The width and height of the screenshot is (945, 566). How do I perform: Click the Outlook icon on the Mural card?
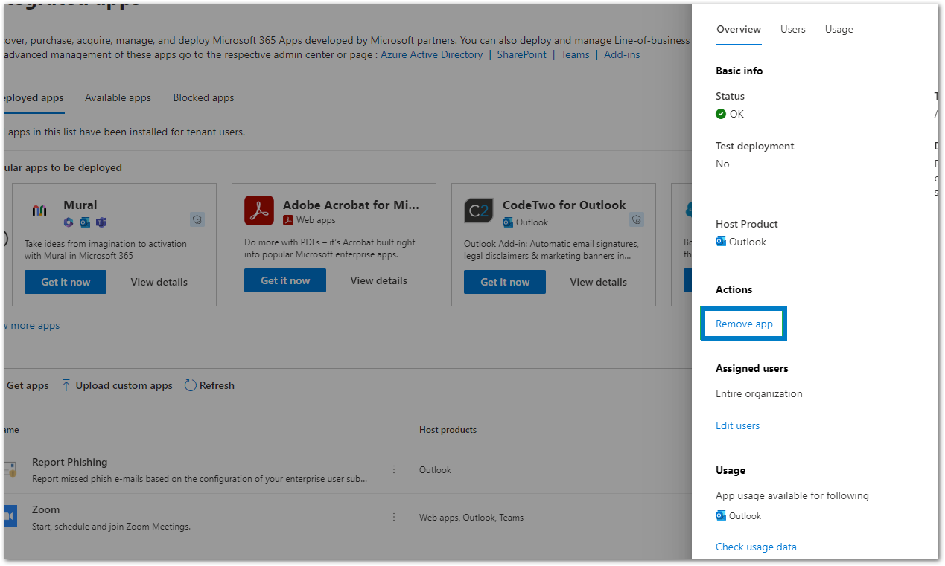coord(85,222)
